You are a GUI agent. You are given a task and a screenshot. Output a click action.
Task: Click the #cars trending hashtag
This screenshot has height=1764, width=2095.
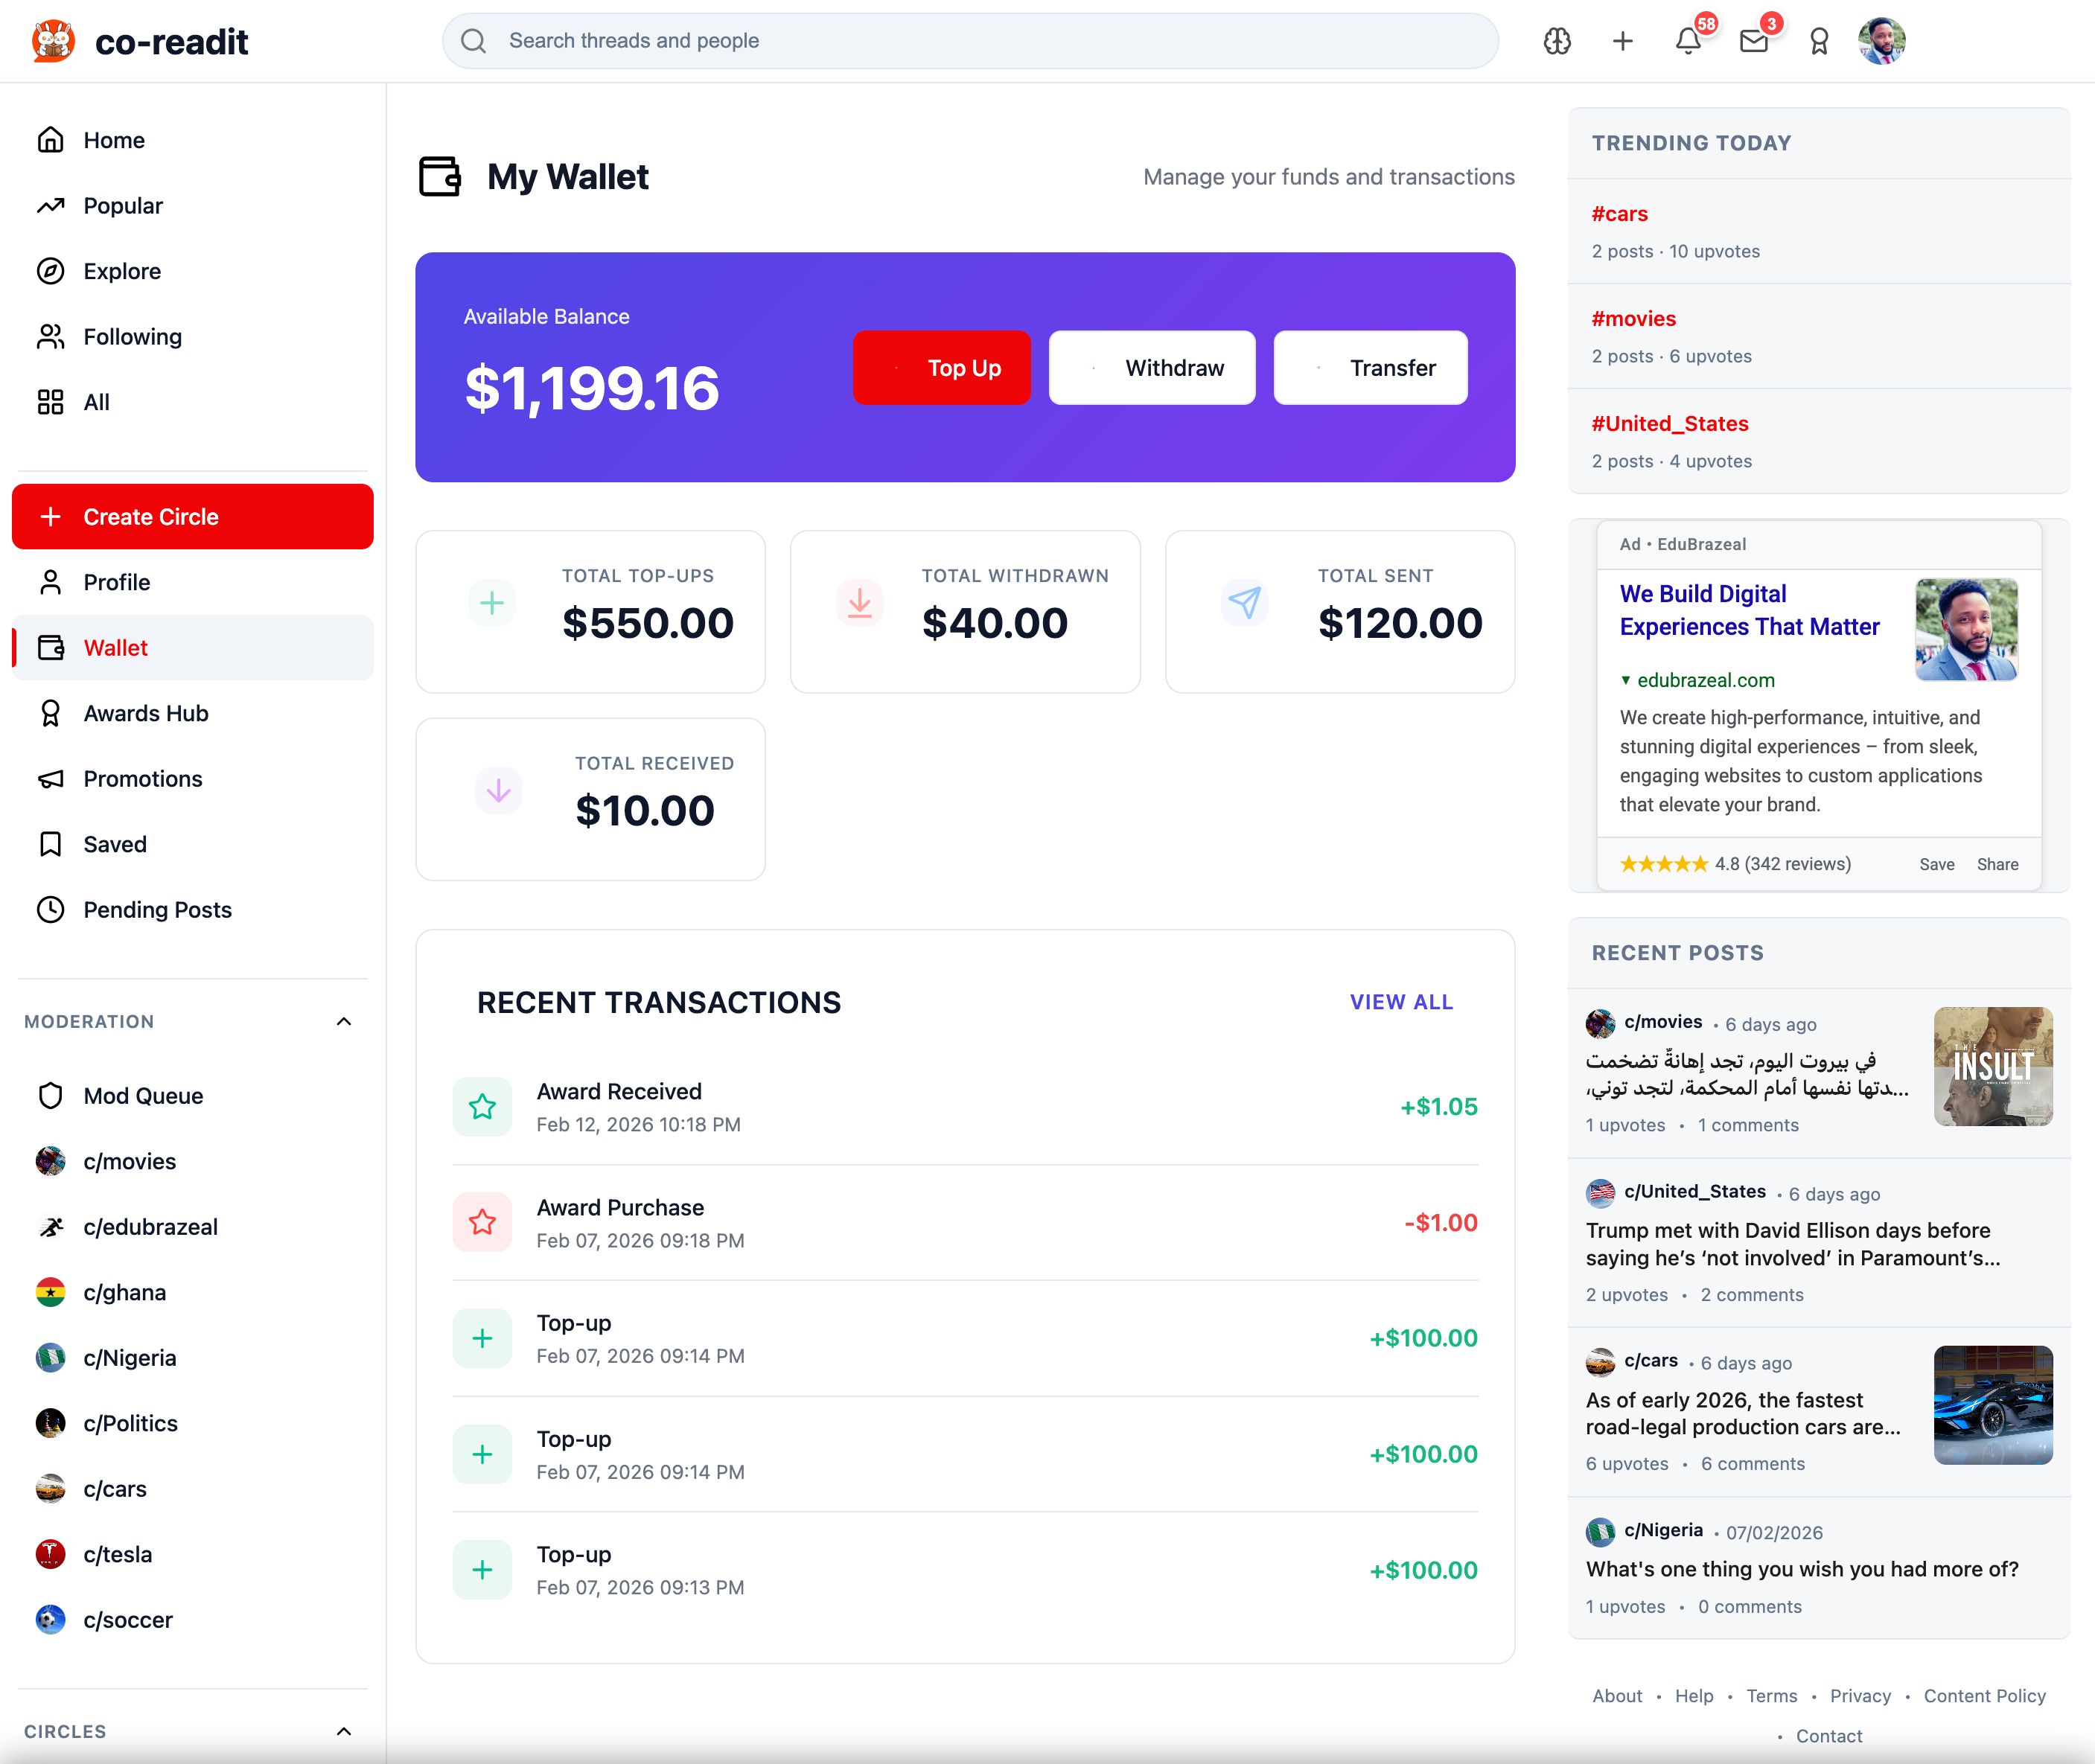(1619, 214)
